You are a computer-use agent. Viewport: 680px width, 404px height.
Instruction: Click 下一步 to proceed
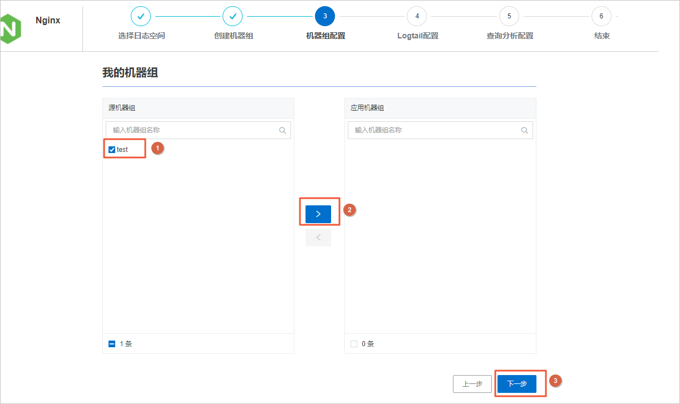(517, 384)
